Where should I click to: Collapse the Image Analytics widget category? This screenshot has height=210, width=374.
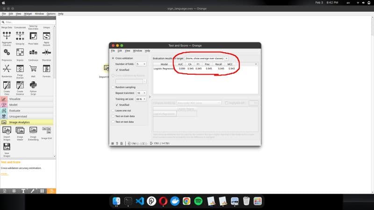(x=27, y=122)
